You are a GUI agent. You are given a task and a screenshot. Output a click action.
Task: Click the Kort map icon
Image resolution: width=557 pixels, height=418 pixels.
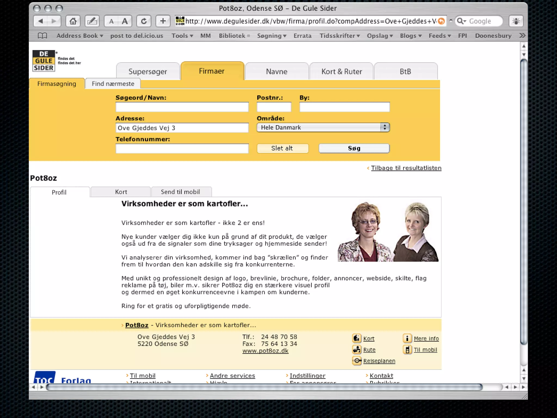(357, 338)
